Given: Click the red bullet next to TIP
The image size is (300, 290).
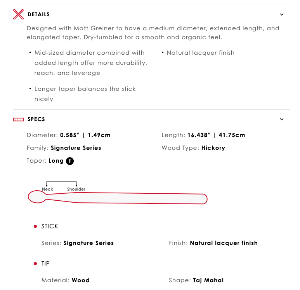Looking at the screenshot, I should [x=35, y=264].
